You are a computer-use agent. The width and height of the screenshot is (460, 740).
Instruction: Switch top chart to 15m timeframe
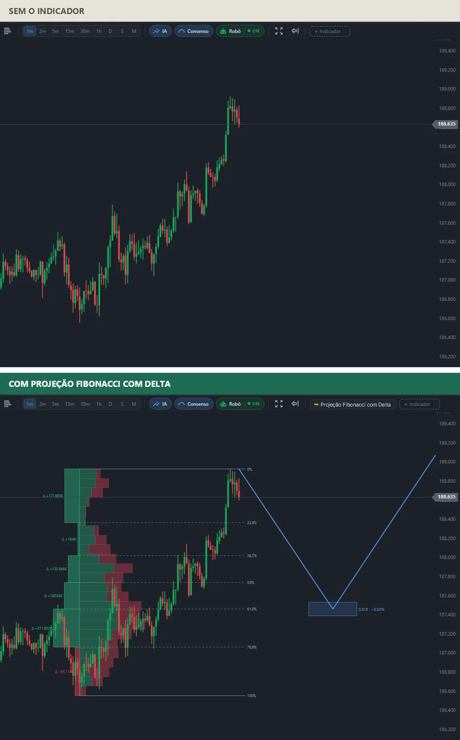[x=70, y=31]
